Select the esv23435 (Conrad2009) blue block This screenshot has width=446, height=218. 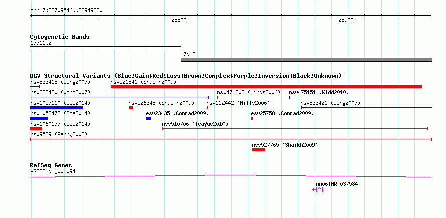148,118
